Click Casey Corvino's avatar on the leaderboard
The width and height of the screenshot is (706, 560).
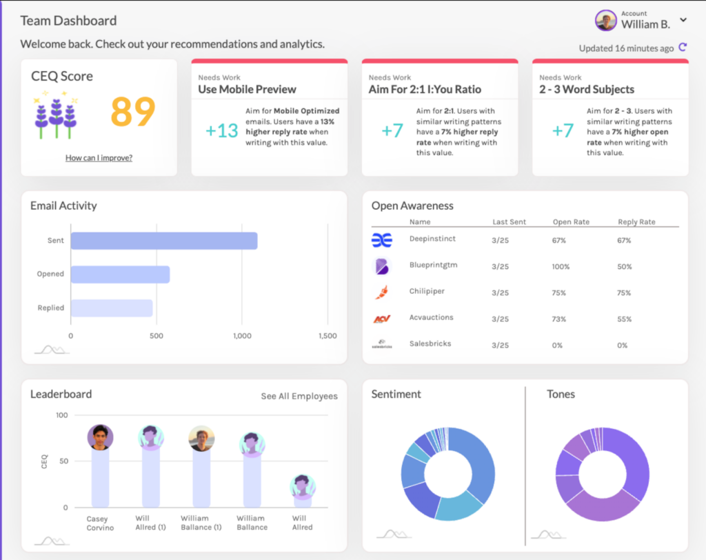click(x=99, y=436)
